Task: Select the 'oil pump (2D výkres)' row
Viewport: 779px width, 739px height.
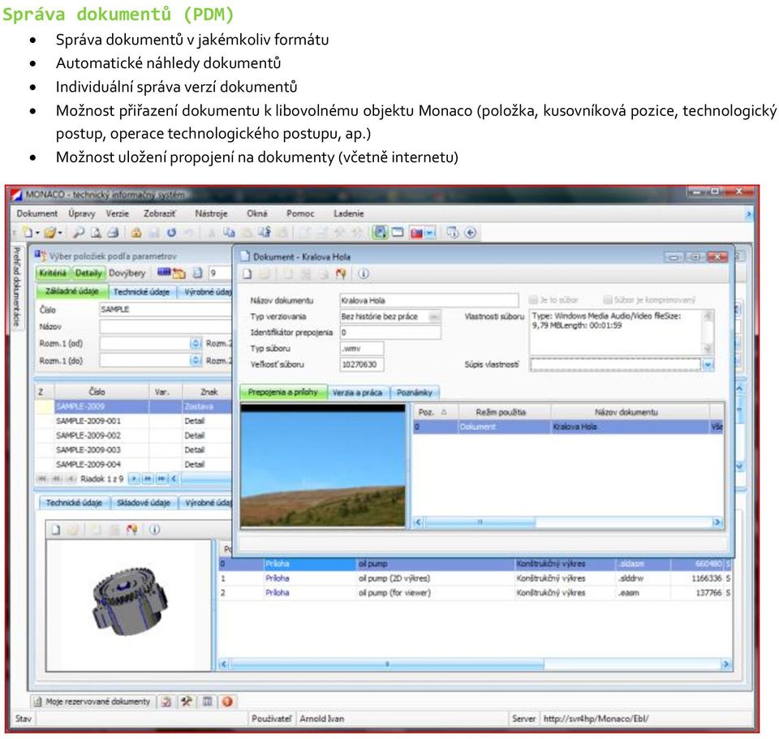Action: tap(475, 578)
